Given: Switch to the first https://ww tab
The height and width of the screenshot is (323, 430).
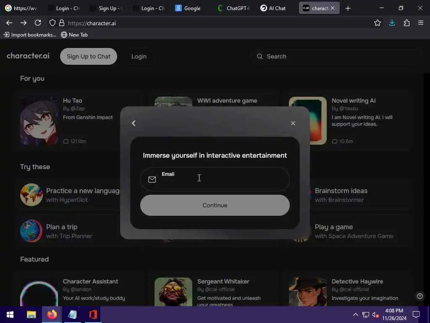Looking at the screenshot, I should tap(21, 8).
